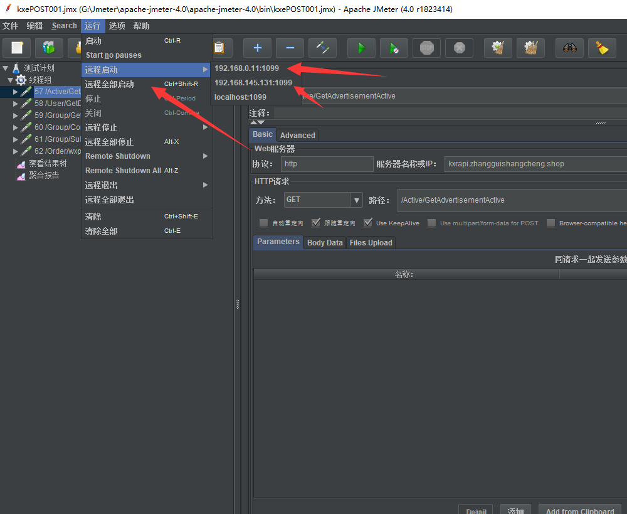Click the green Start run icon

362,48
